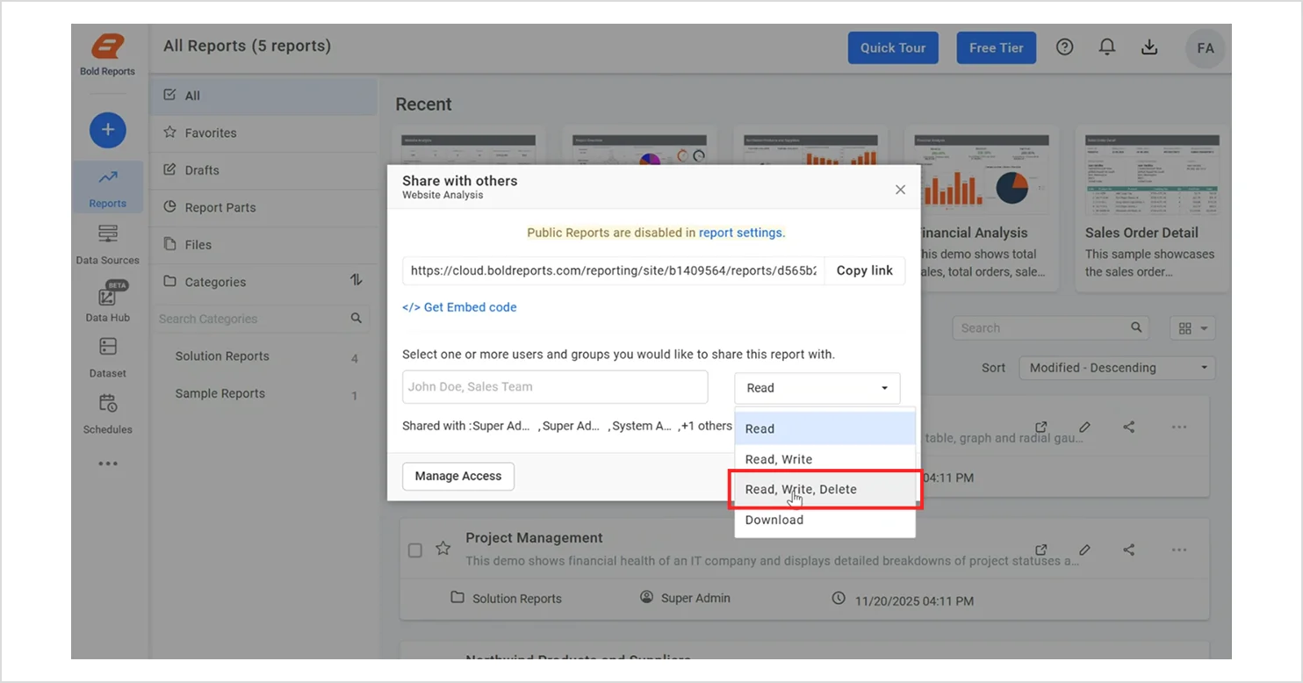This screenshot has height=683, width=1303.
Task: Select Report Parts in the navigation
Action: [263, 207]
